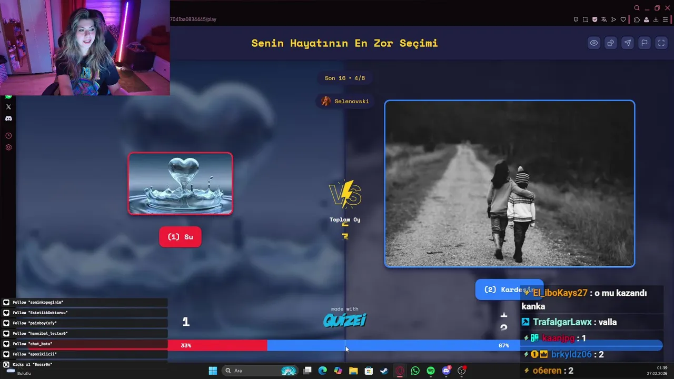Click the Follow "chat_botu" alert row
This screenshot has width=674, height=379.
pyautogui.click(x=84, y=344)
